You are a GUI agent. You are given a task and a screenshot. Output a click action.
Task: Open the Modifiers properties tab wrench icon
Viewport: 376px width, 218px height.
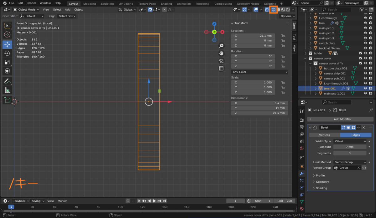click(302, 173)
